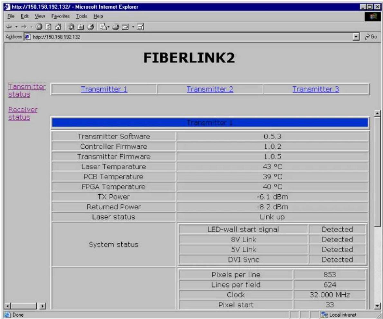Screen dimensions: 383x319
Task: Click Laser Temperature value 43 °C
Action: pos(272,167)
